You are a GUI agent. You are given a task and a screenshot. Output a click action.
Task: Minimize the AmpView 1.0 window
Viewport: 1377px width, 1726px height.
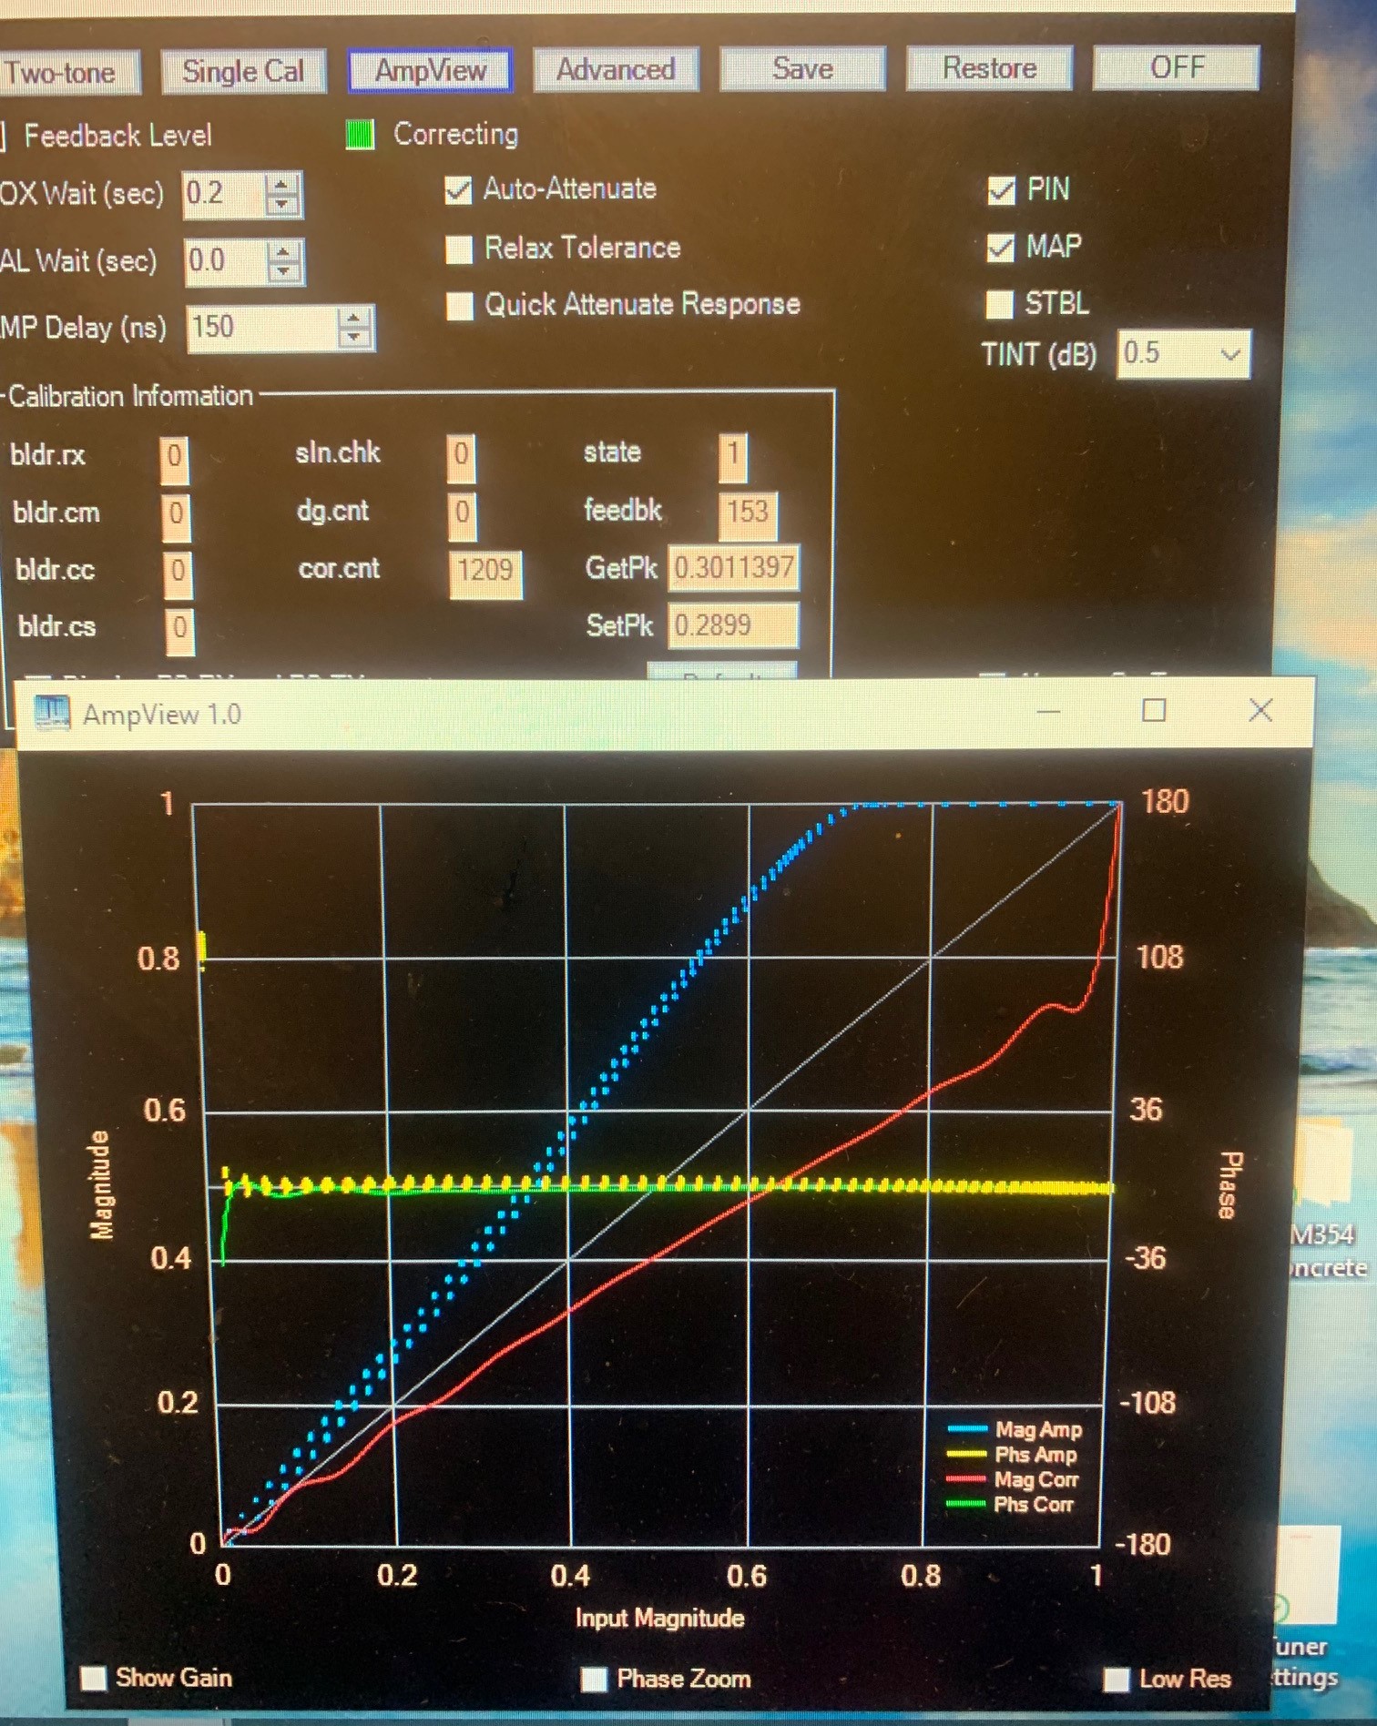tap(1048, 711)
